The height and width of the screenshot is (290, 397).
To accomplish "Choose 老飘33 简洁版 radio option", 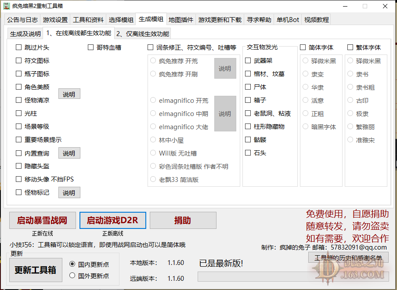I will pos(153,179).
